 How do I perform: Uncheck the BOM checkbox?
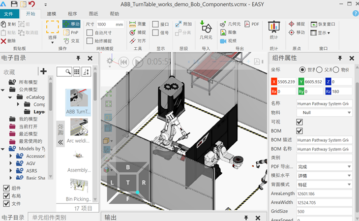[x=299, y=130]
